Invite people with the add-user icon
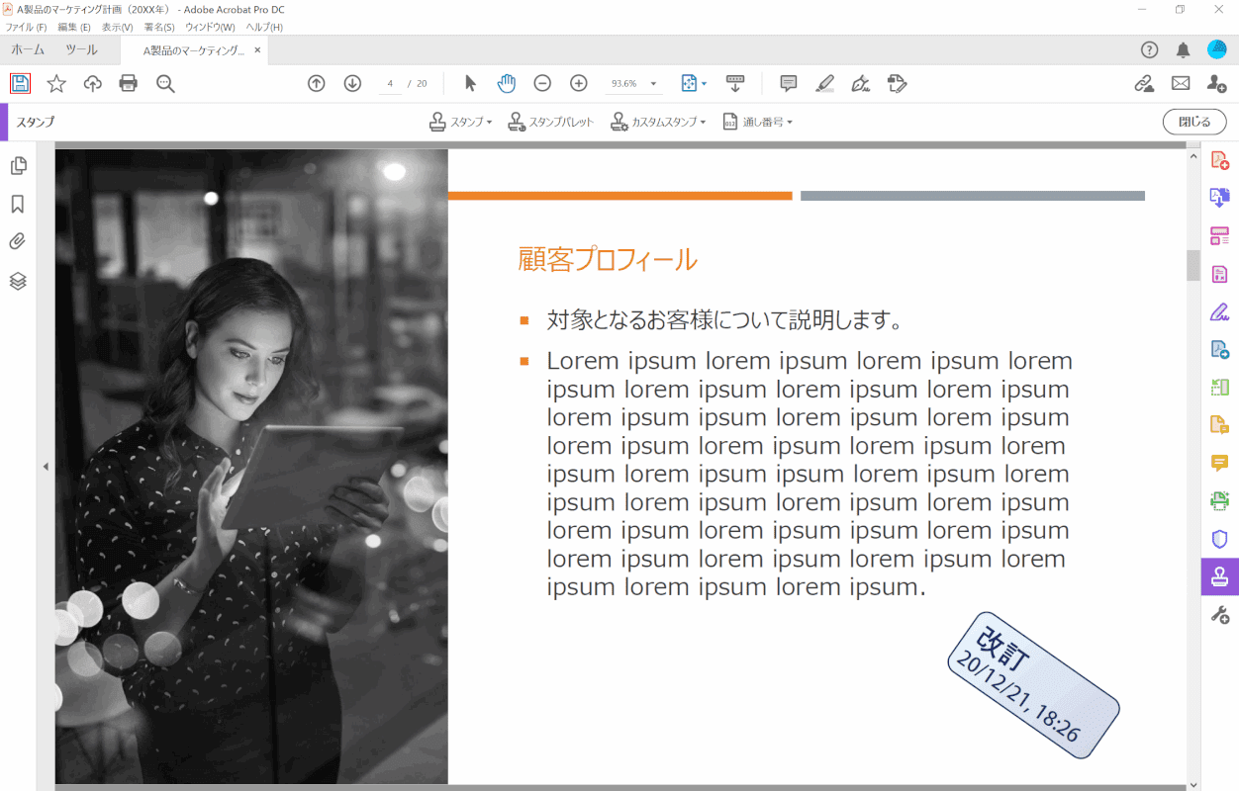 [x=1217, y=84]
